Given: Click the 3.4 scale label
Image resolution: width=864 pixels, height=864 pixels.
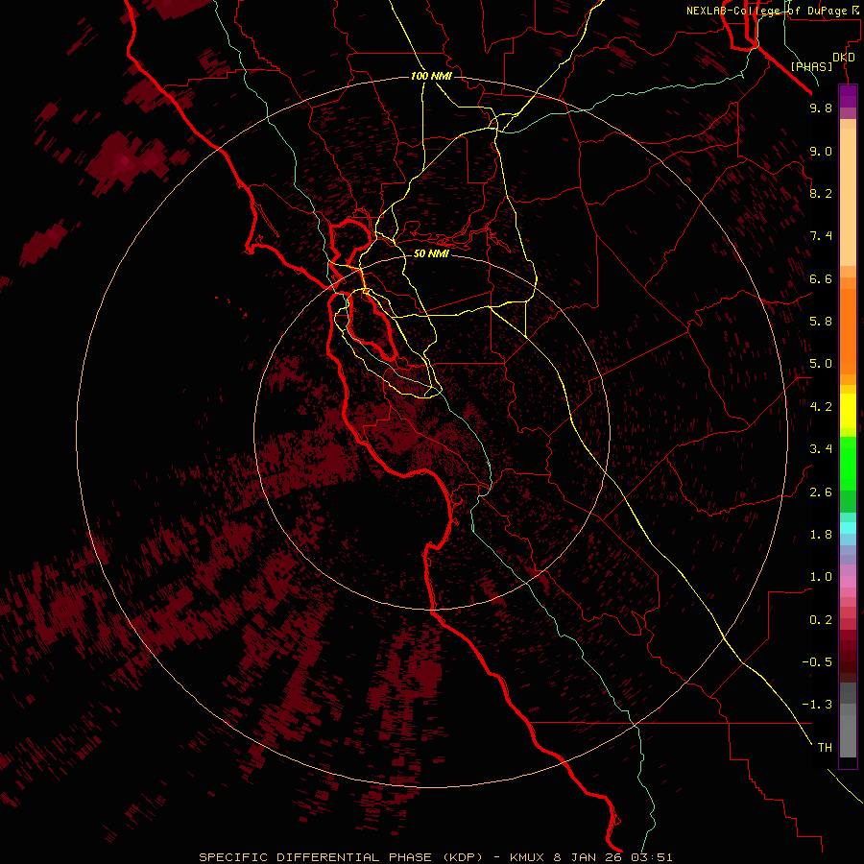Looking at the screenshot, I should pyautogui.click(x=821, y=449).
